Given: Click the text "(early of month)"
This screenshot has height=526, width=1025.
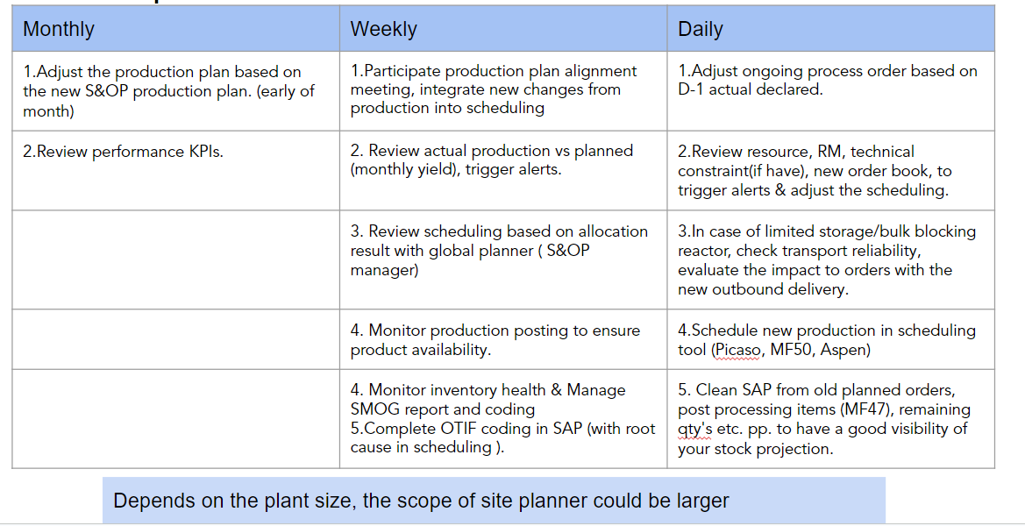Looking at the screenshot, I should (167, 101).
